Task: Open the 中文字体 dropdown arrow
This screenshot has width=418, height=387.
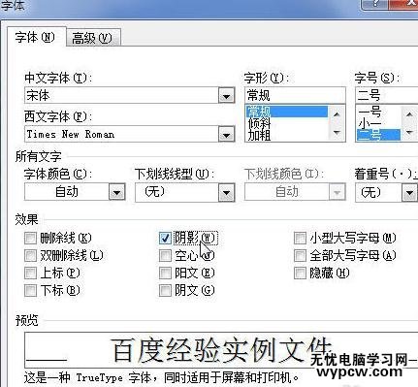Action: 226,96
